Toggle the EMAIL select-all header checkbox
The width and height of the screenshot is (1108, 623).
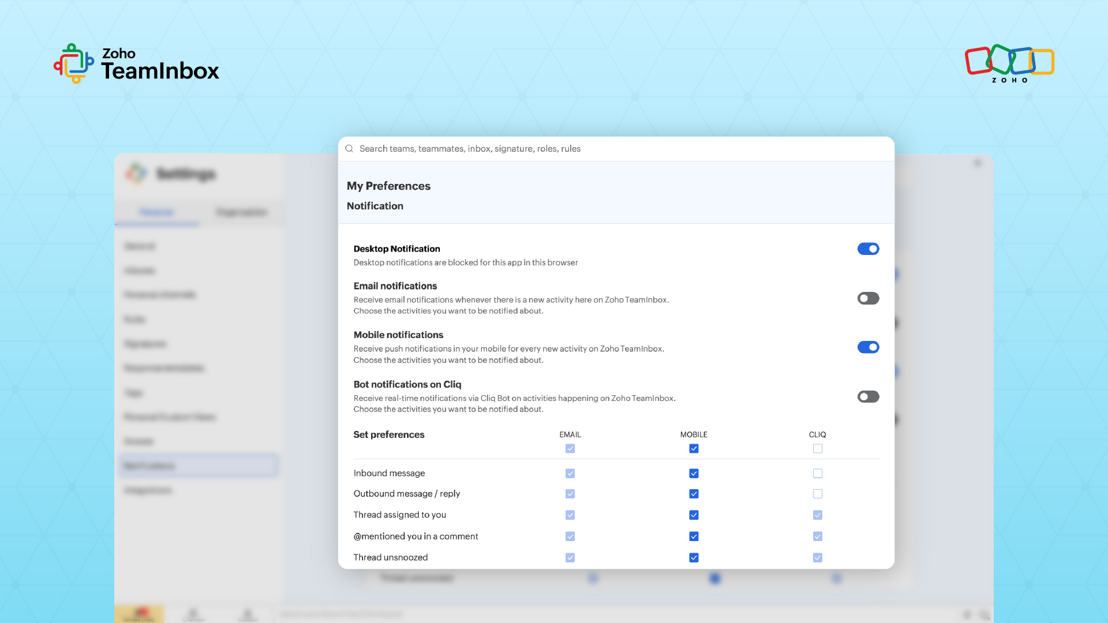pos(570,449)
